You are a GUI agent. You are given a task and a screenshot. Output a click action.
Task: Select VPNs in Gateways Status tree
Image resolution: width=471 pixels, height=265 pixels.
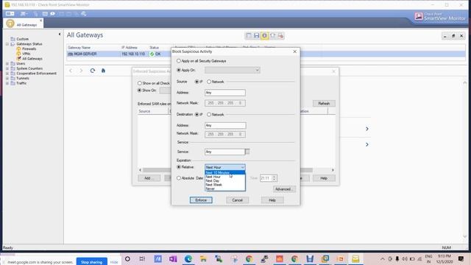(x=26, y=54)
